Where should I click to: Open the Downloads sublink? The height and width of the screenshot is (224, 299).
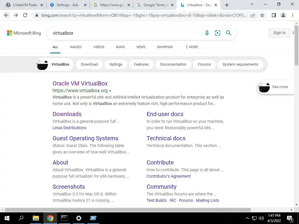click(x=67, y=114)
